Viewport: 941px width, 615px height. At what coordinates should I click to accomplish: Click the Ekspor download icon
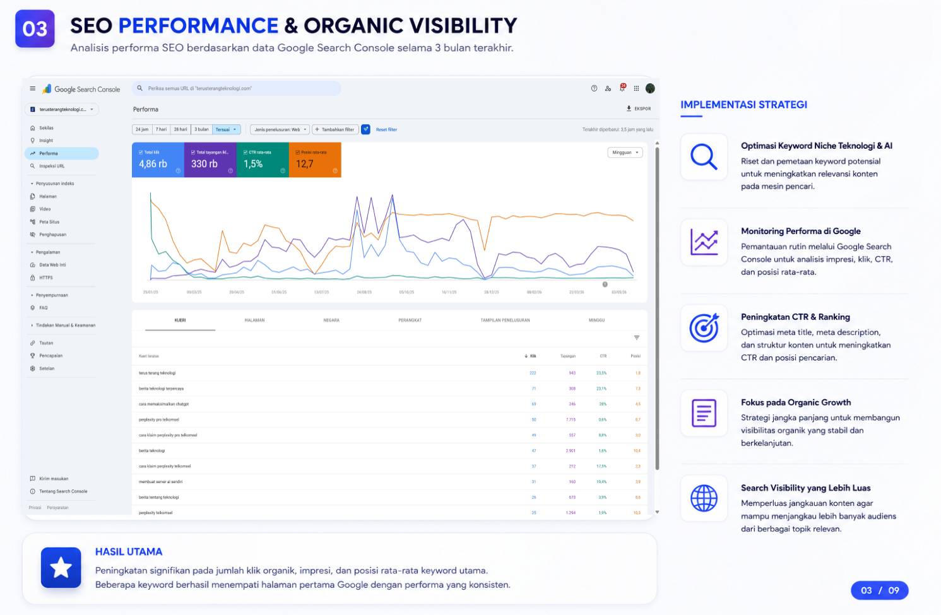coord(629,108)
